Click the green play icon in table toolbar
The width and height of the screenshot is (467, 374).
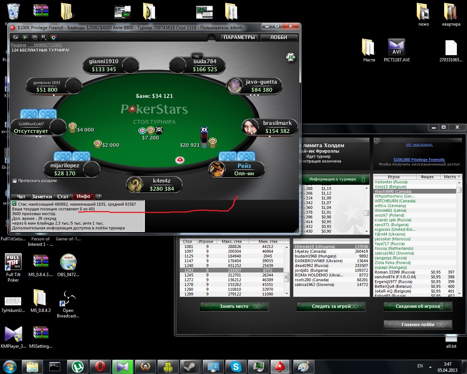(25, 37)
